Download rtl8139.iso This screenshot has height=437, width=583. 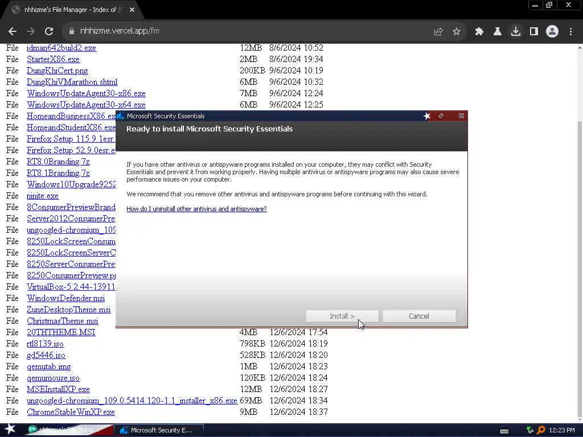[45, 344]
